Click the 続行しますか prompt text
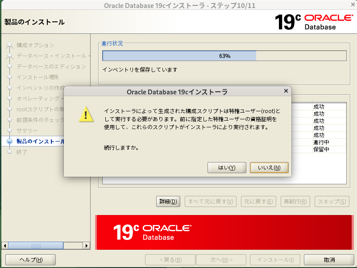Image resolution: width=357 pixels, height=268 pixels. [121, 148]
